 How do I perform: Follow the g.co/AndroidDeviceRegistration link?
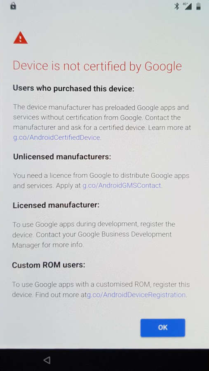coord(136,295)
